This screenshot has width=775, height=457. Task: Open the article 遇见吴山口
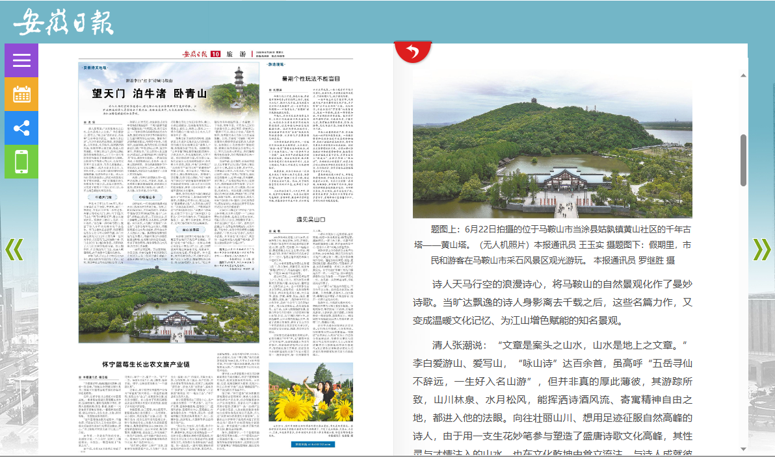click(x=311, y=219)
